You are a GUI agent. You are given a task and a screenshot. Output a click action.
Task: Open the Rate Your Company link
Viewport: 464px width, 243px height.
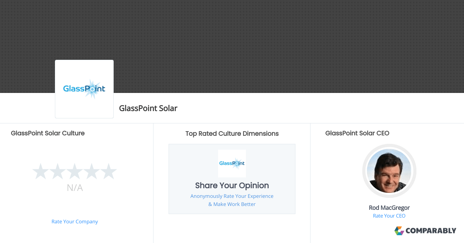point(75,221)
